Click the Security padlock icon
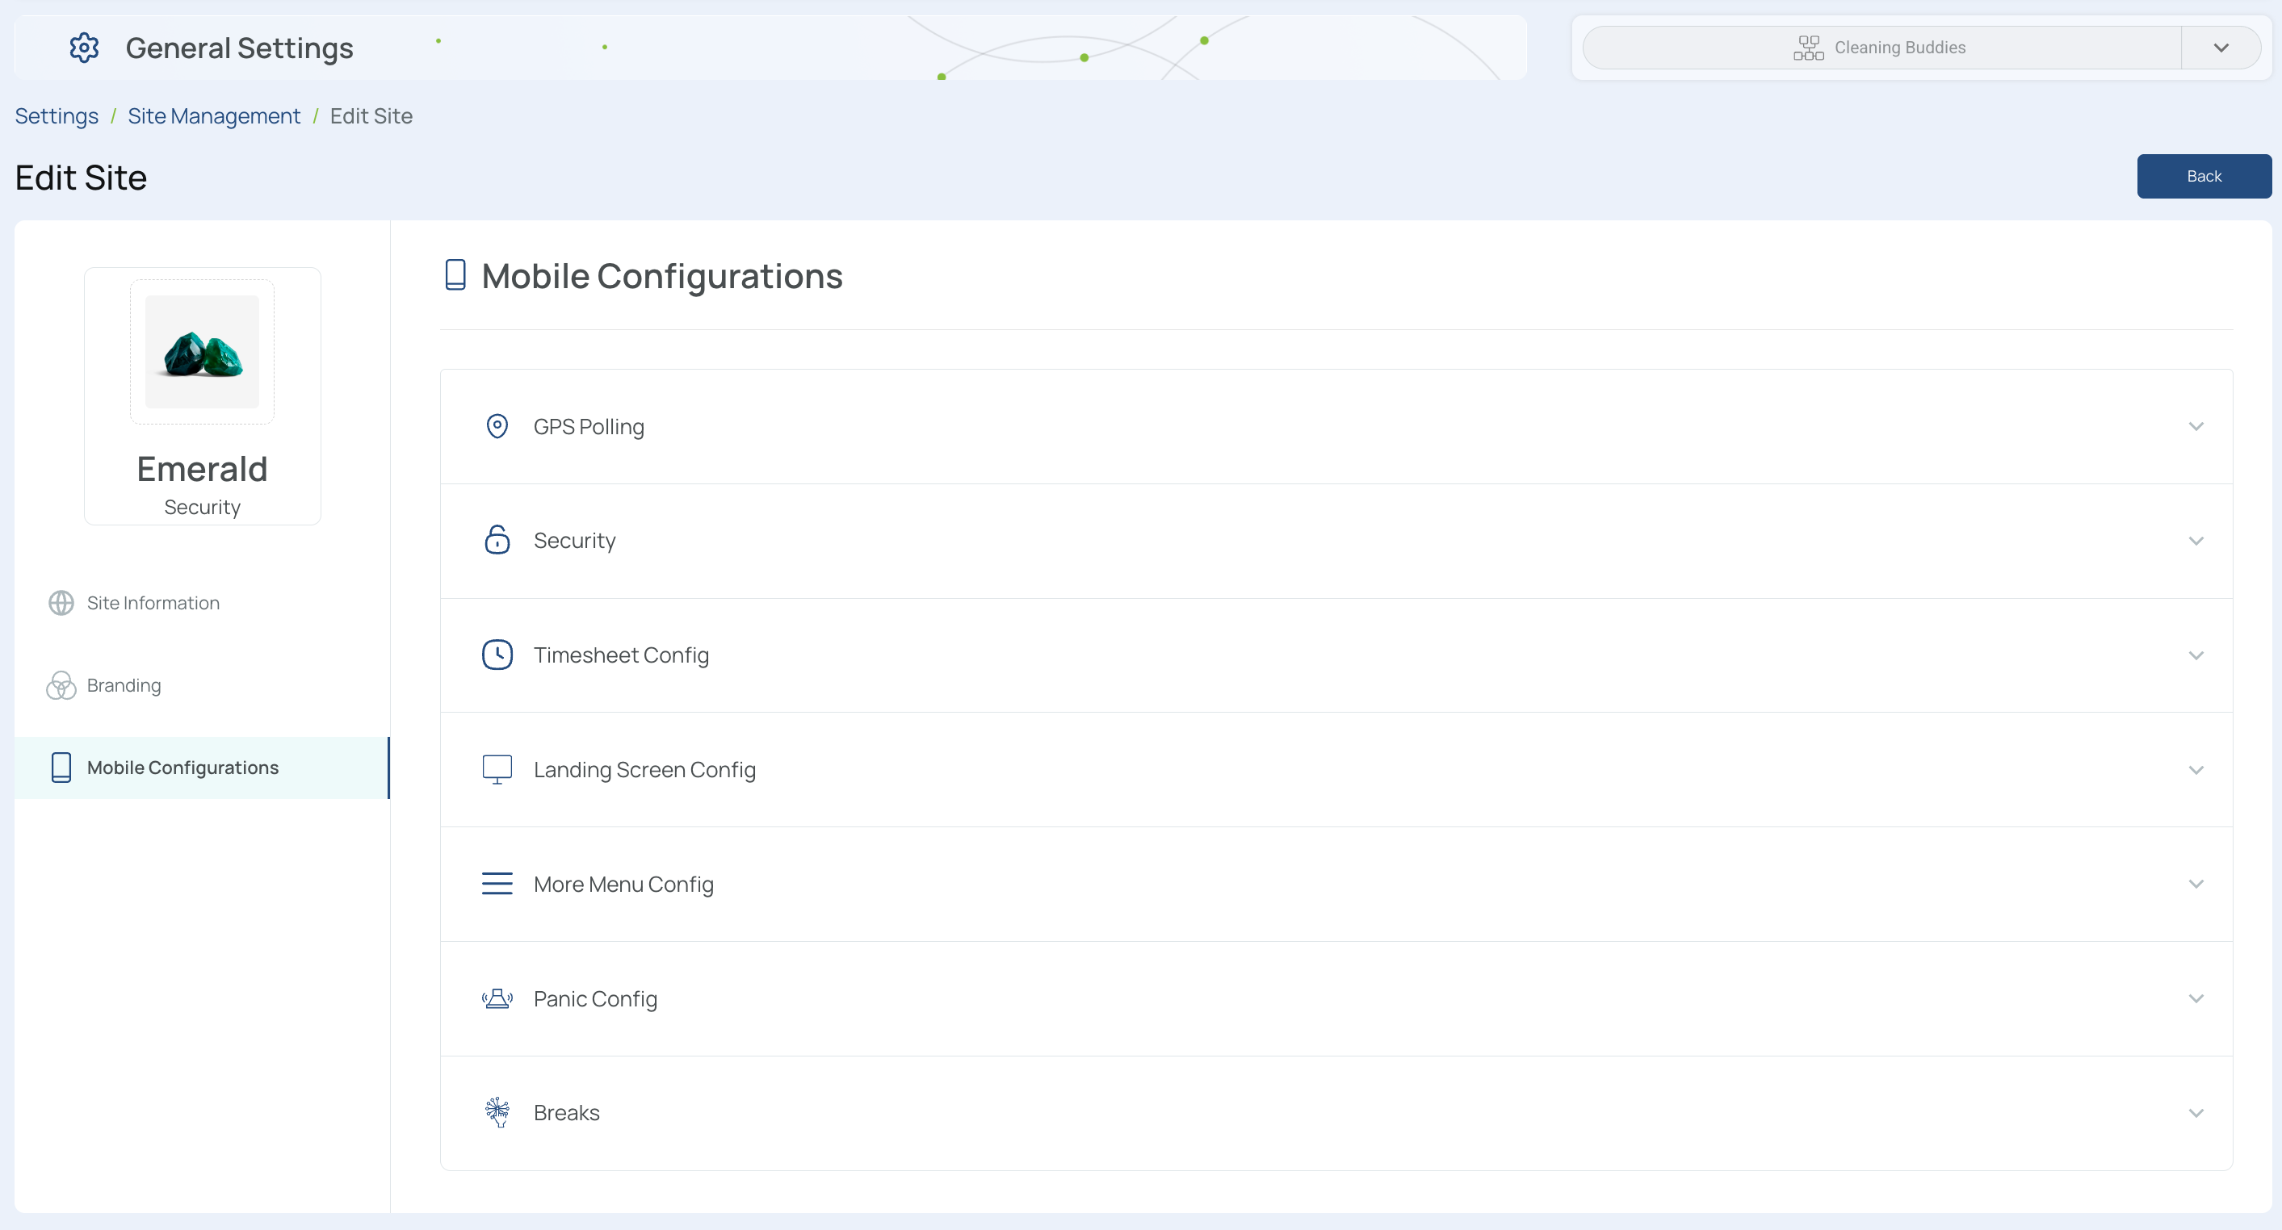 pos(497,539)
